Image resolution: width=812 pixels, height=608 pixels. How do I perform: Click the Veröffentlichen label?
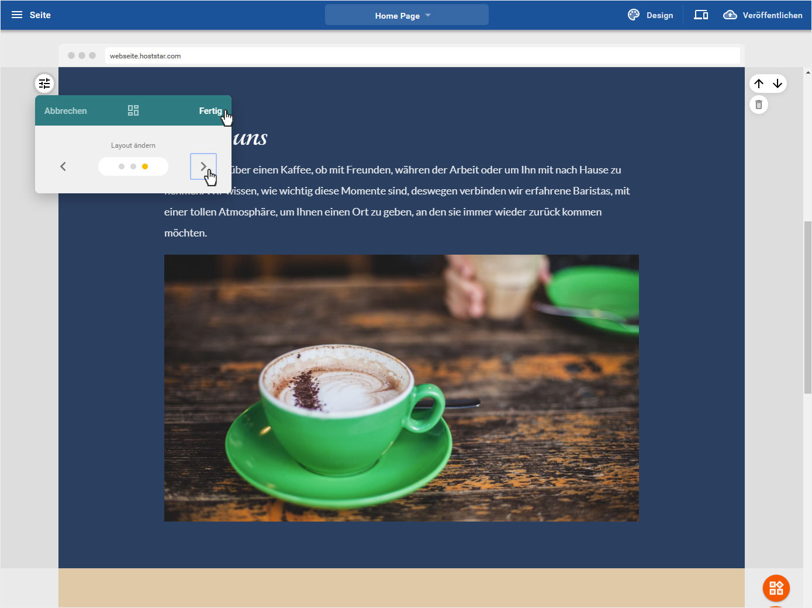pyautogui.click(x=772, y=16)
